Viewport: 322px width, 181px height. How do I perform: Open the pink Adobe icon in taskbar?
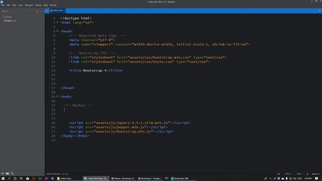[x=46, y=178]
